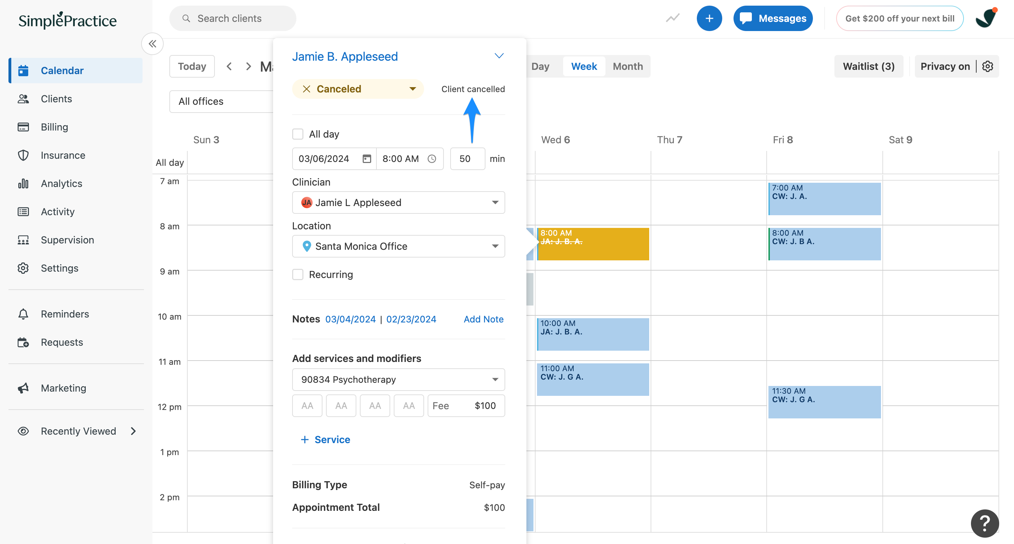Viewport: 1014px width, 544px height.
Task: Open the appointment date picker calendar icon
Action: point(367,159)
